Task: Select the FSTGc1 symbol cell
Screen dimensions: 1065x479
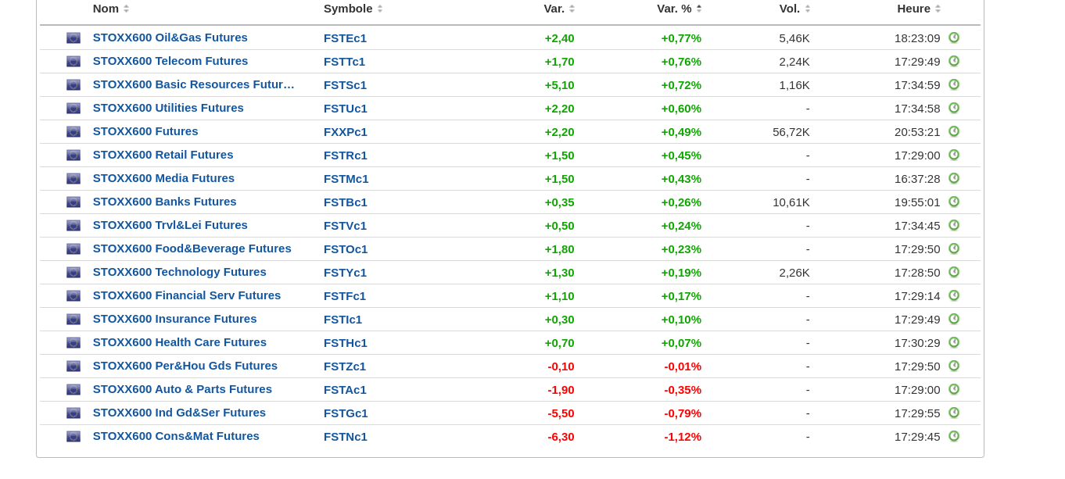Action: [346, 413]
